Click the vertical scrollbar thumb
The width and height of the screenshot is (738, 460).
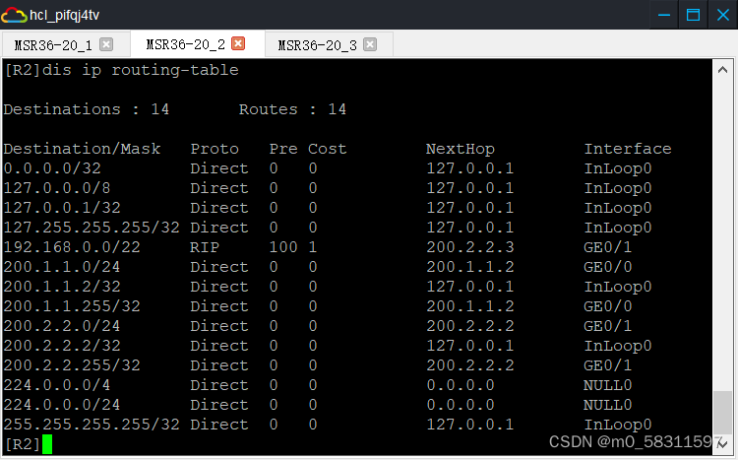pos(722,413)
